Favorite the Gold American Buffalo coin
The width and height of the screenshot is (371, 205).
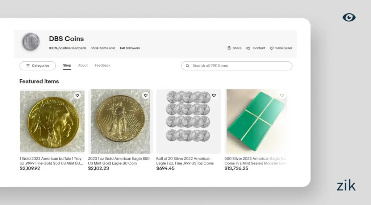point(77,96)
